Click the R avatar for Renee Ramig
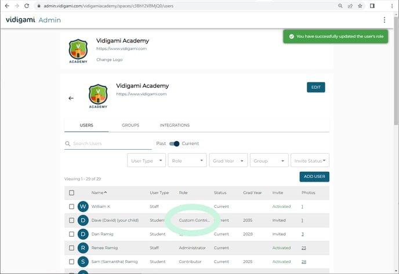The width and height of the screenshot is (399, 274). tap(83, 248)
